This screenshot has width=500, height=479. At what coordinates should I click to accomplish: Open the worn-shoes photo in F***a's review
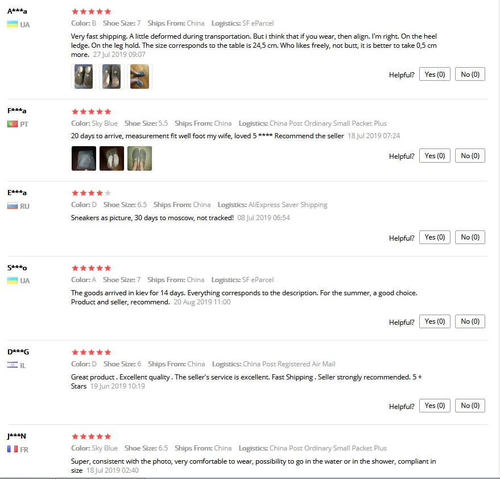140,159
